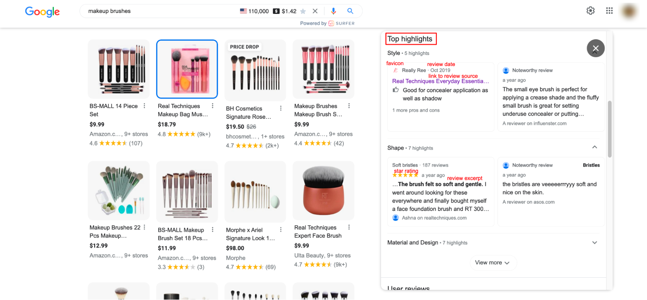The image size is (647, 300).
Task: Click the Really Ree favicon
Action: click(x=395, y=70)
